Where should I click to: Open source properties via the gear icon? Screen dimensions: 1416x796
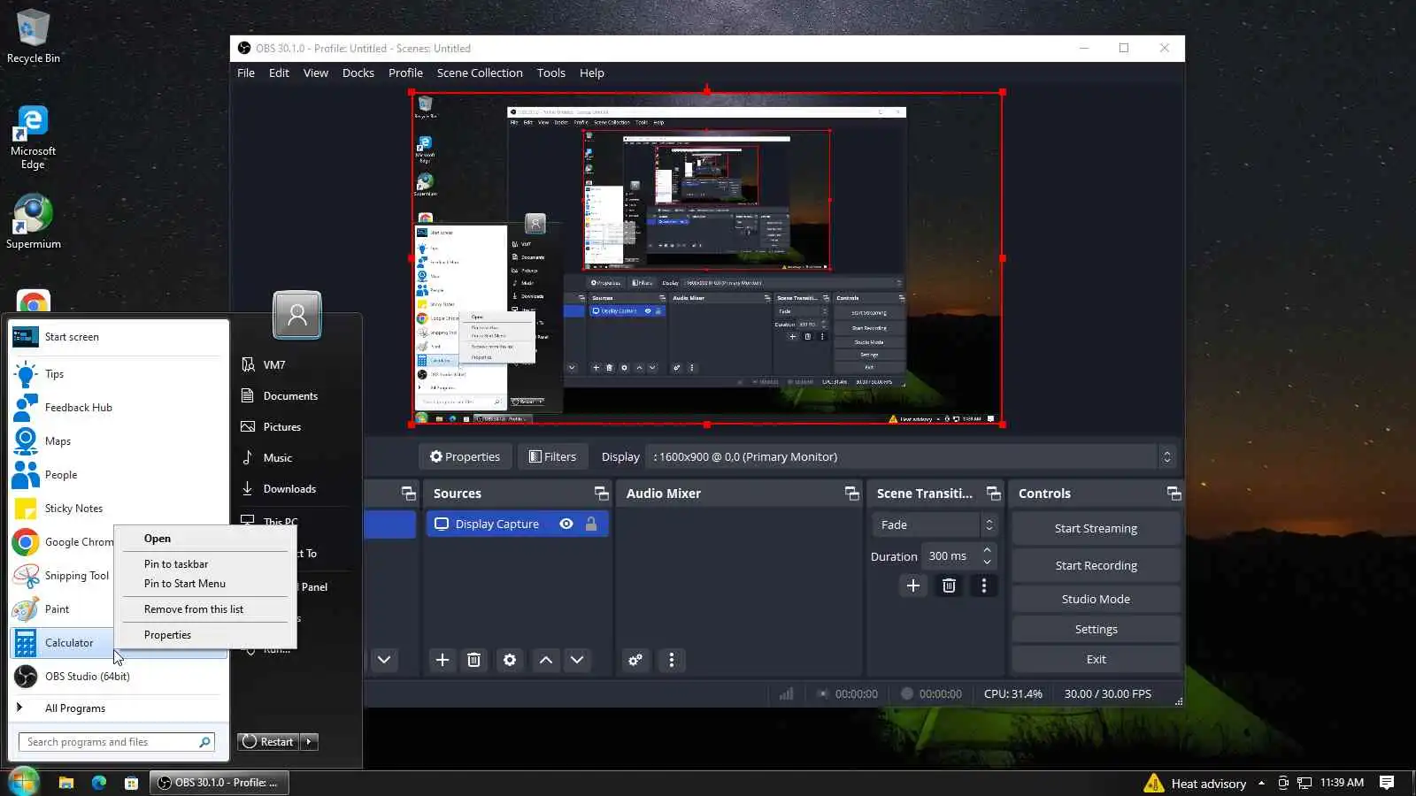tap(510, 660)
